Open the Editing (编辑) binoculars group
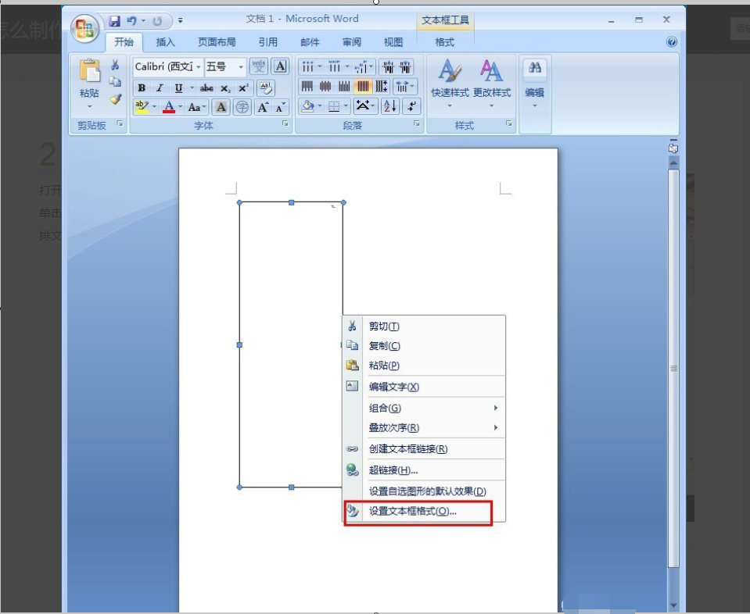The height and width of the screenshot is (614, 750). pos(535,83)
